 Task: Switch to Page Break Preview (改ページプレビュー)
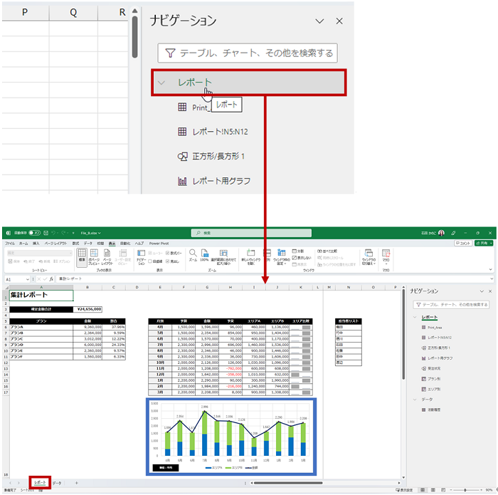tap(95, 254)
